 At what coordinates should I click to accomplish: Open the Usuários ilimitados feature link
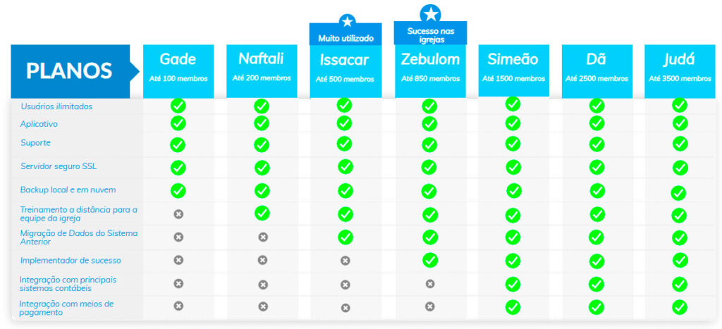(x=56, y=106)
